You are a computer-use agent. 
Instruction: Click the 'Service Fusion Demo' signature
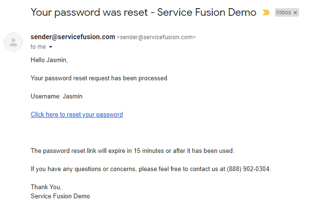(x=60, y=196)
